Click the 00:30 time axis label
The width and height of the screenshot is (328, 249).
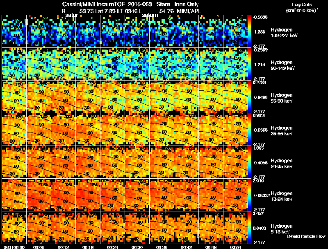coord(137,247)
